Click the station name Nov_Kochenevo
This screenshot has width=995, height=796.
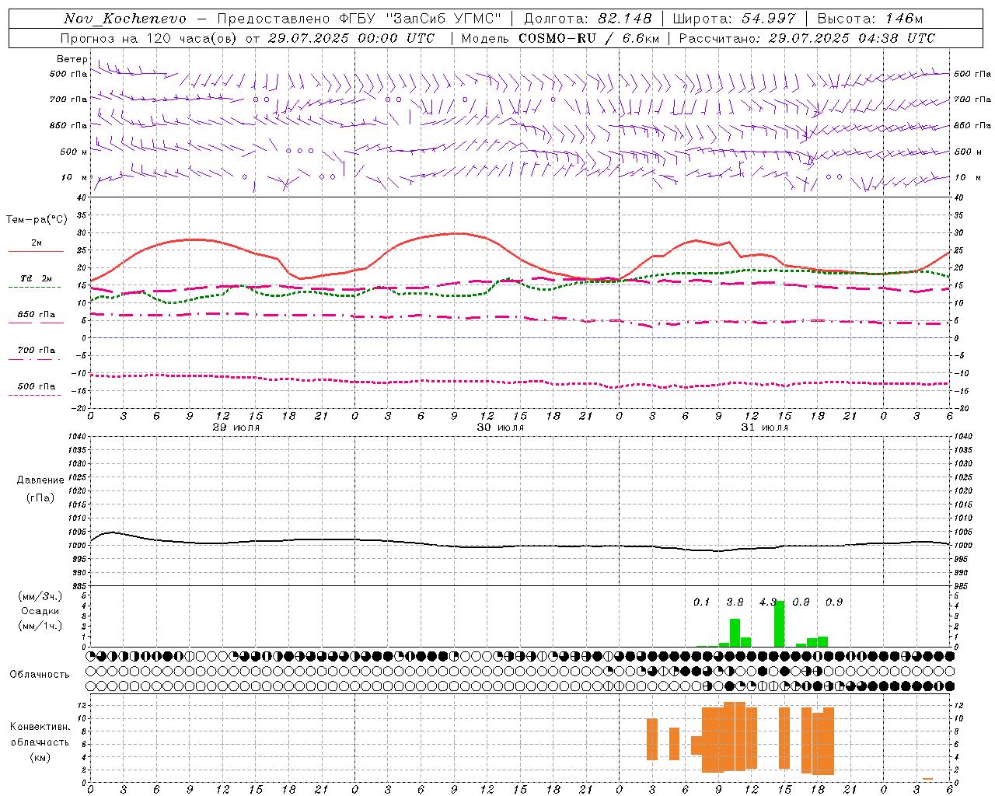point(125,19)
